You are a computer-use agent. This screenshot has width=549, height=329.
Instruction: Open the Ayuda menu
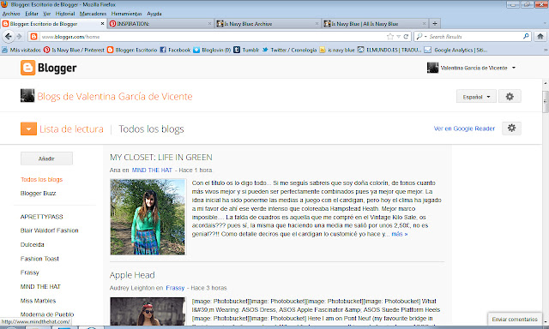[154, 14]
